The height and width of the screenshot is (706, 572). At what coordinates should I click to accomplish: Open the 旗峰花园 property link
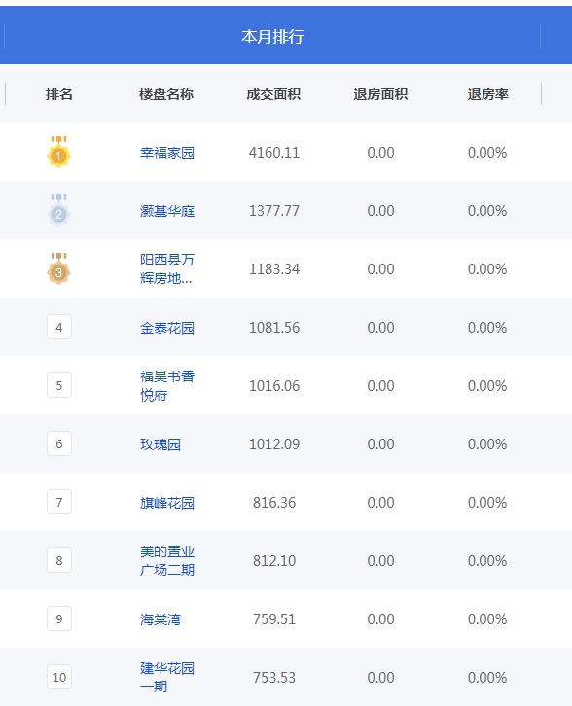click(167, 503)
